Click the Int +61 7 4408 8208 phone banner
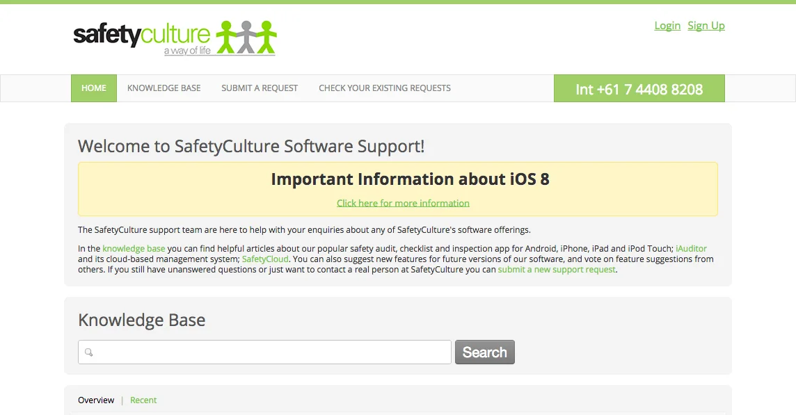 tap(639, 88)
